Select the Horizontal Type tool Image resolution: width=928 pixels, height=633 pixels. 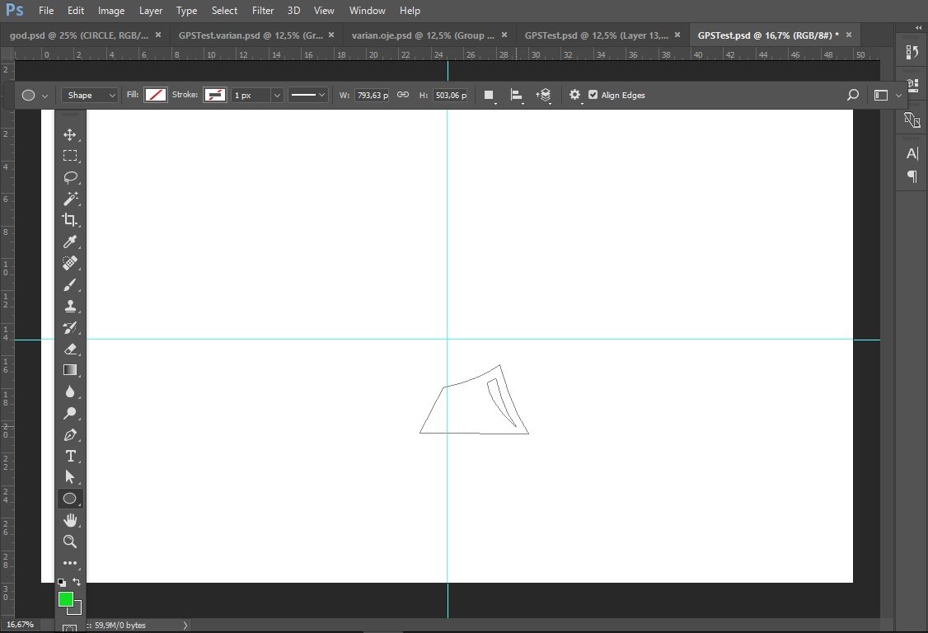pyautogui.click(x=70, y=456)
